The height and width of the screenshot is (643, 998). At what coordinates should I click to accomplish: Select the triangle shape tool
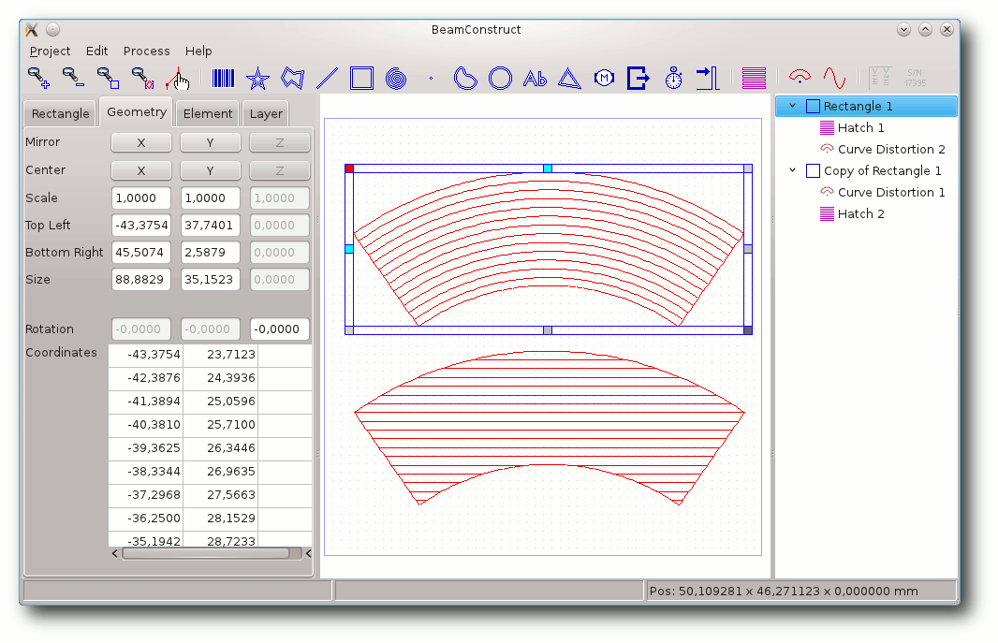pyautogui.click(x=569, y=79)
